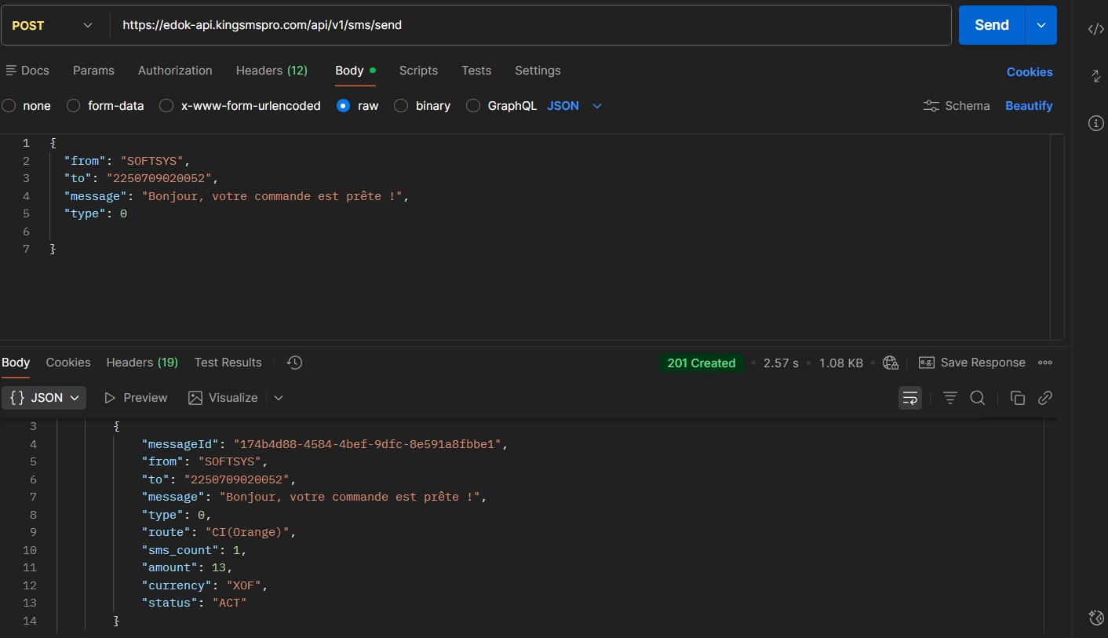Click the request info icon in sidebar
The width and height of the screenshot is (1108, 638).
click(x=1096, y=123)
